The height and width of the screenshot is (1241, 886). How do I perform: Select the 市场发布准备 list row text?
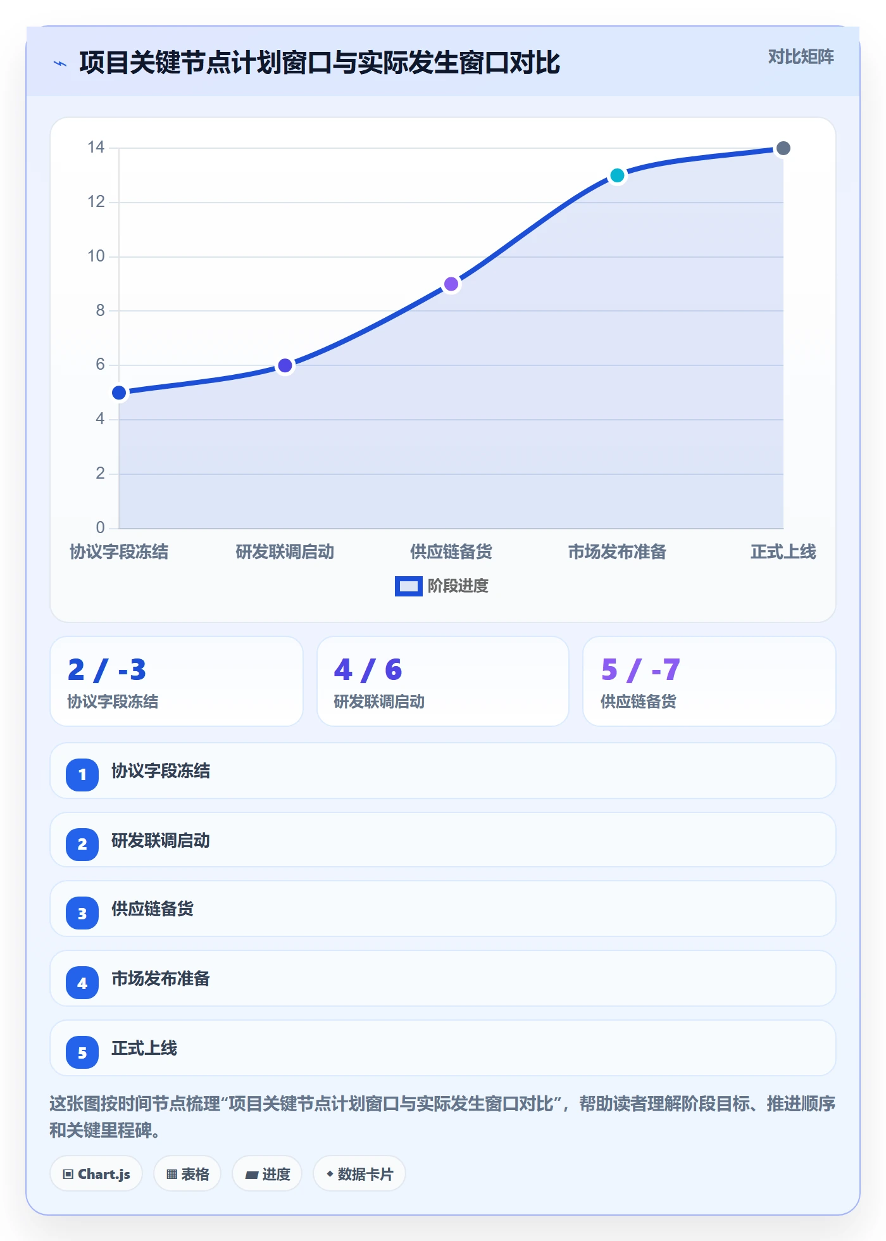[161, 979]
